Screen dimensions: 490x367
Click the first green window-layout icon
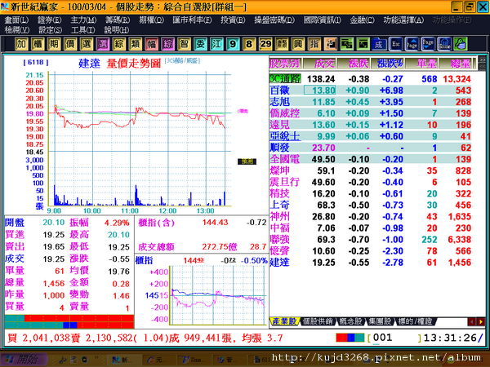click(x=346, y=44)
